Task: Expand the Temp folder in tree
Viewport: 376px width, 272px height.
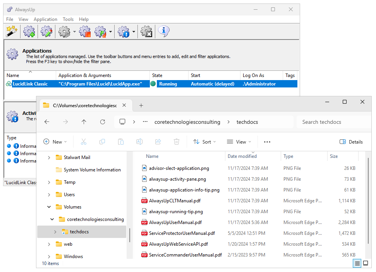Action: point(49,182)
